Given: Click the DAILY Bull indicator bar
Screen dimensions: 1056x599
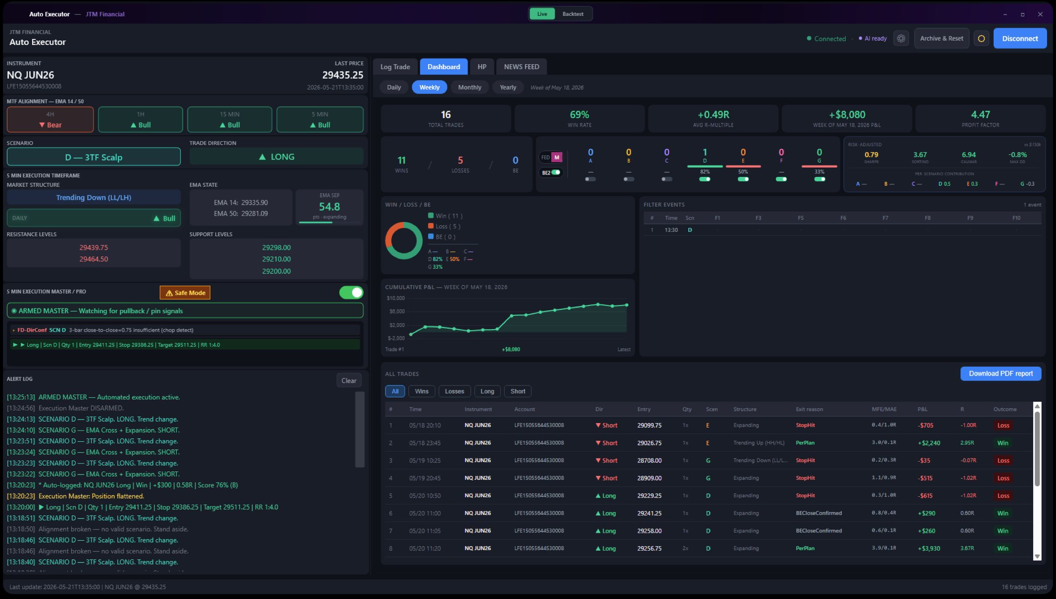Looking at the screenshot, I should (x=94, y=218).
